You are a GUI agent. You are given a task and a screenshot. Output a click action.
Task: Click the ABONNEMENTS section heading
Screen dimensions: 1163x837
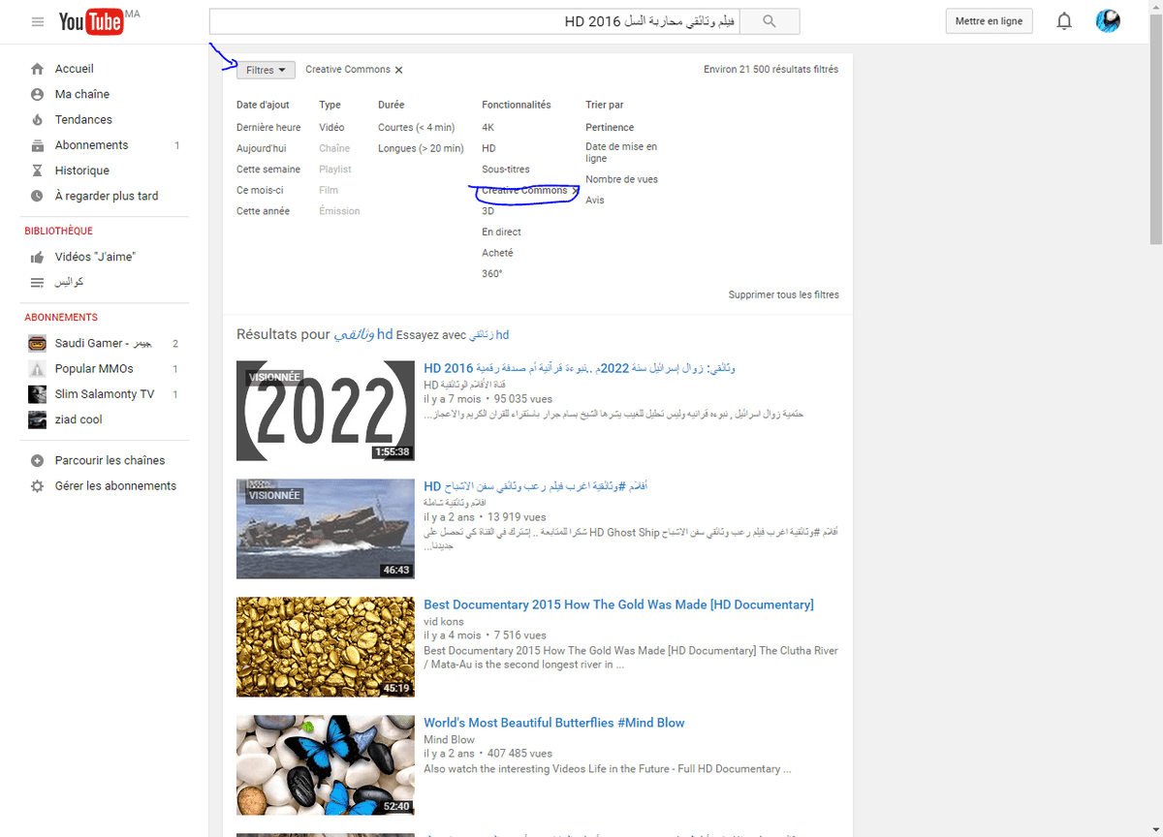click(61, 318)
